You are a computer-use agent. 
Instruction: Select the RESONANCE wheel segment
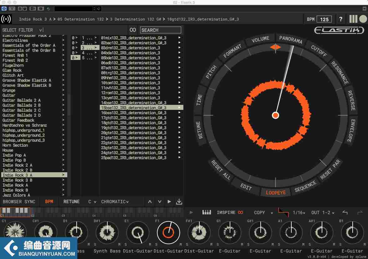click(340, 72)
